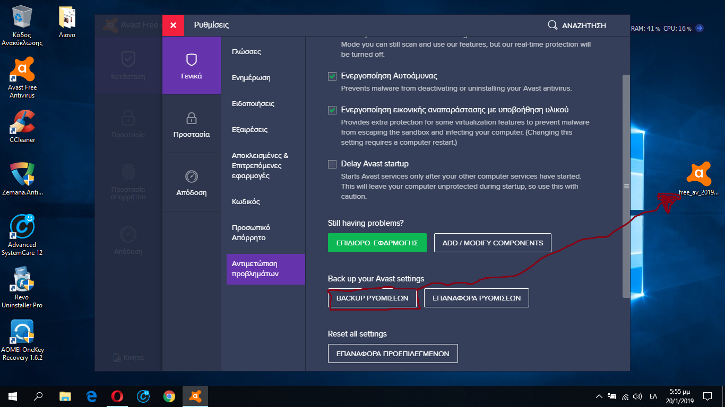Launch Microsoft Edge from the taskbar
Image resolution: width=725 pixels, height=407 pixels.
click(91, 396)
